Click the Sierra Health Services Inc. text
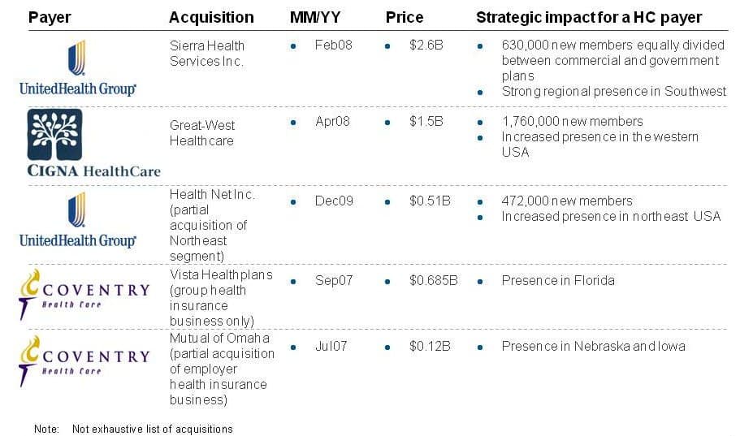 point(207,54)
